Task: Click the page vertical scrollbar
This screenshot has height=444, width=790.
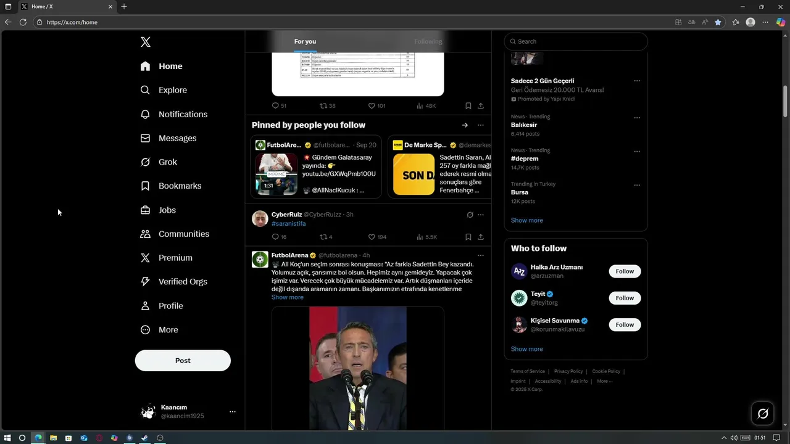Action: click(x=786, y=102)
